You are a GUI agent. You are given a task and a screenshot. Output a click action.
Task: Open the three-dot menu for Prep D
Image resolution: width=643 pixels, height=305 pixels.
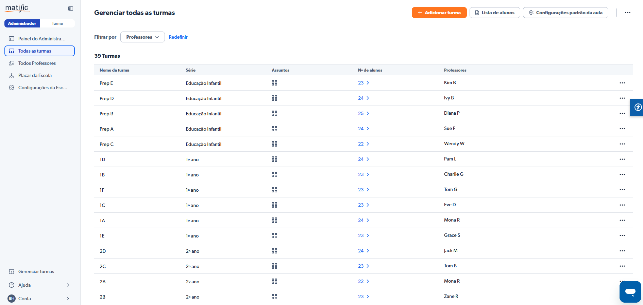pyautogui.click(x=622, y=98)
